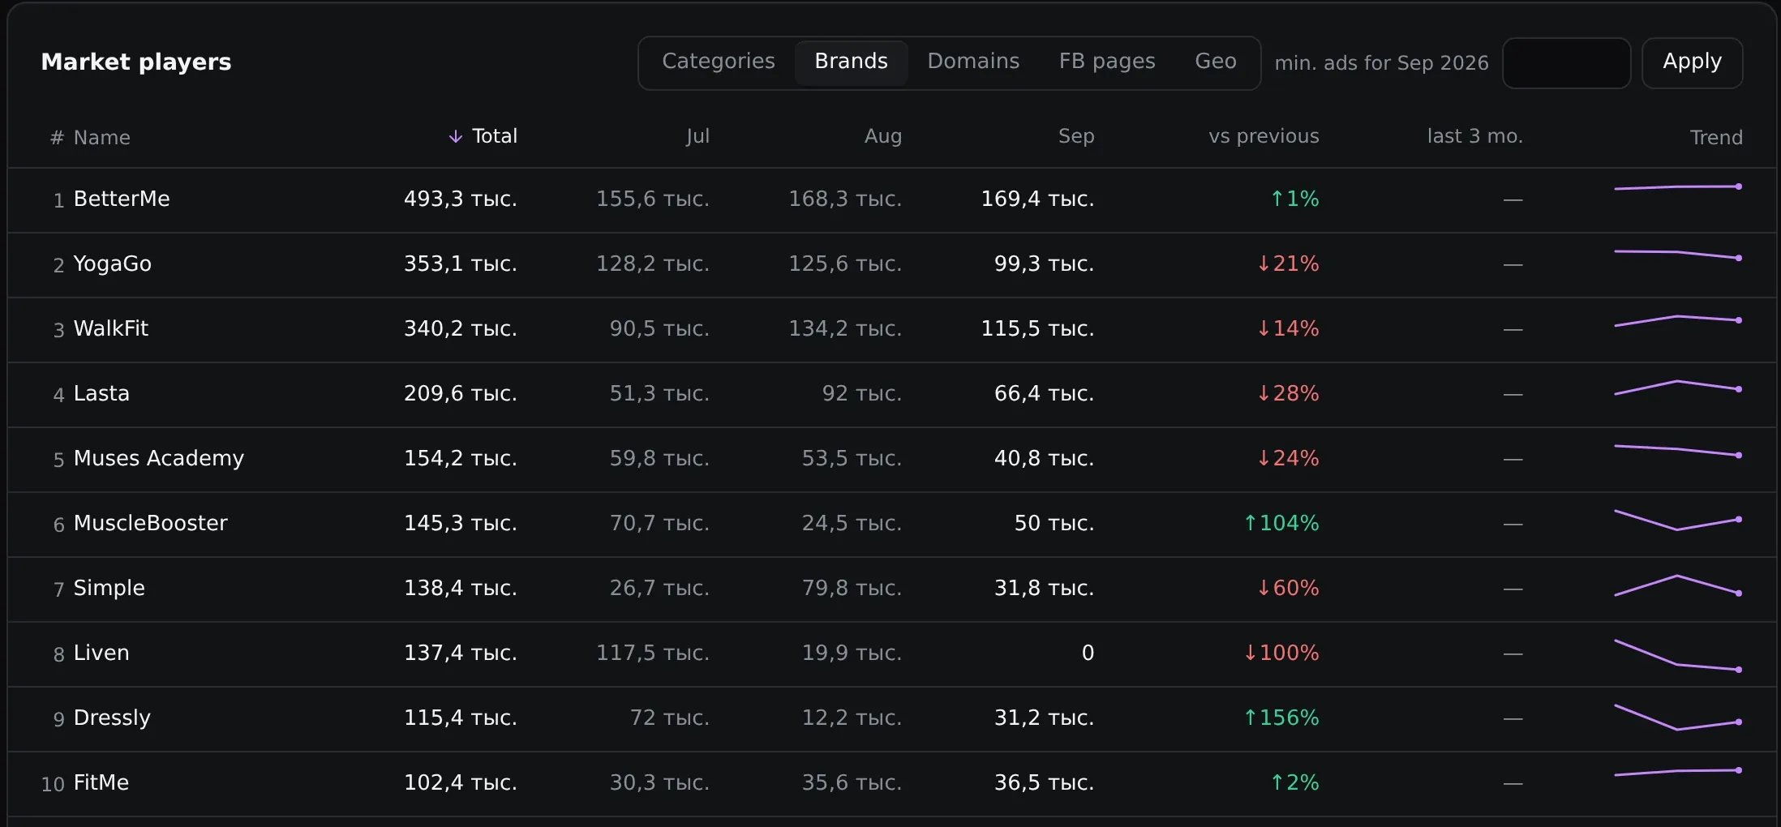Open the YogaGo brand row

[892, 264]
